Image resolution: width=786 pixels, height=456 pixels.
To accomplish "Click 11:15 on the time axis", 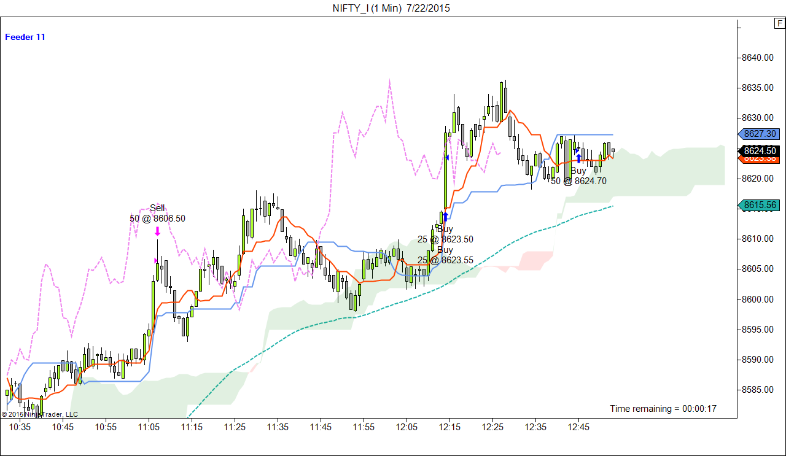I will 192,427.
